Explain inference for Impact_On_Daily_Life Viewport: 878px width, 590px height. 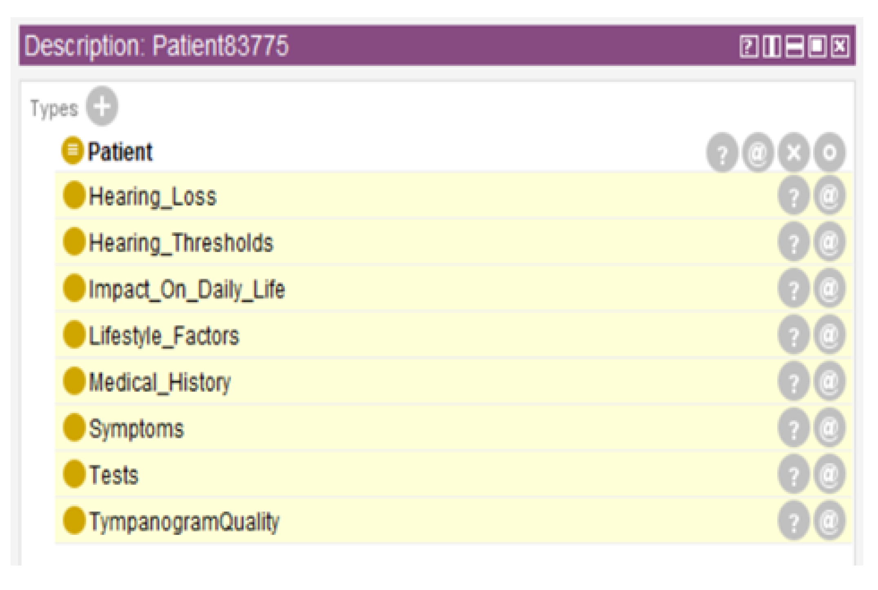(793, 290)
